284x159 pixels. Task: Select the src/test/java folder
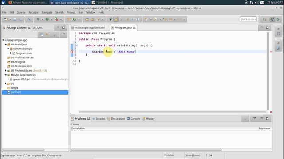[x=18, y=62]
